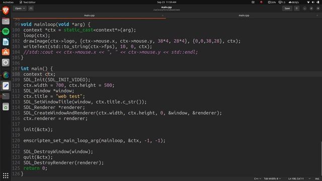Open Spotify from the dock
Screen dimensions: 322x181
(x=6, y=31)
